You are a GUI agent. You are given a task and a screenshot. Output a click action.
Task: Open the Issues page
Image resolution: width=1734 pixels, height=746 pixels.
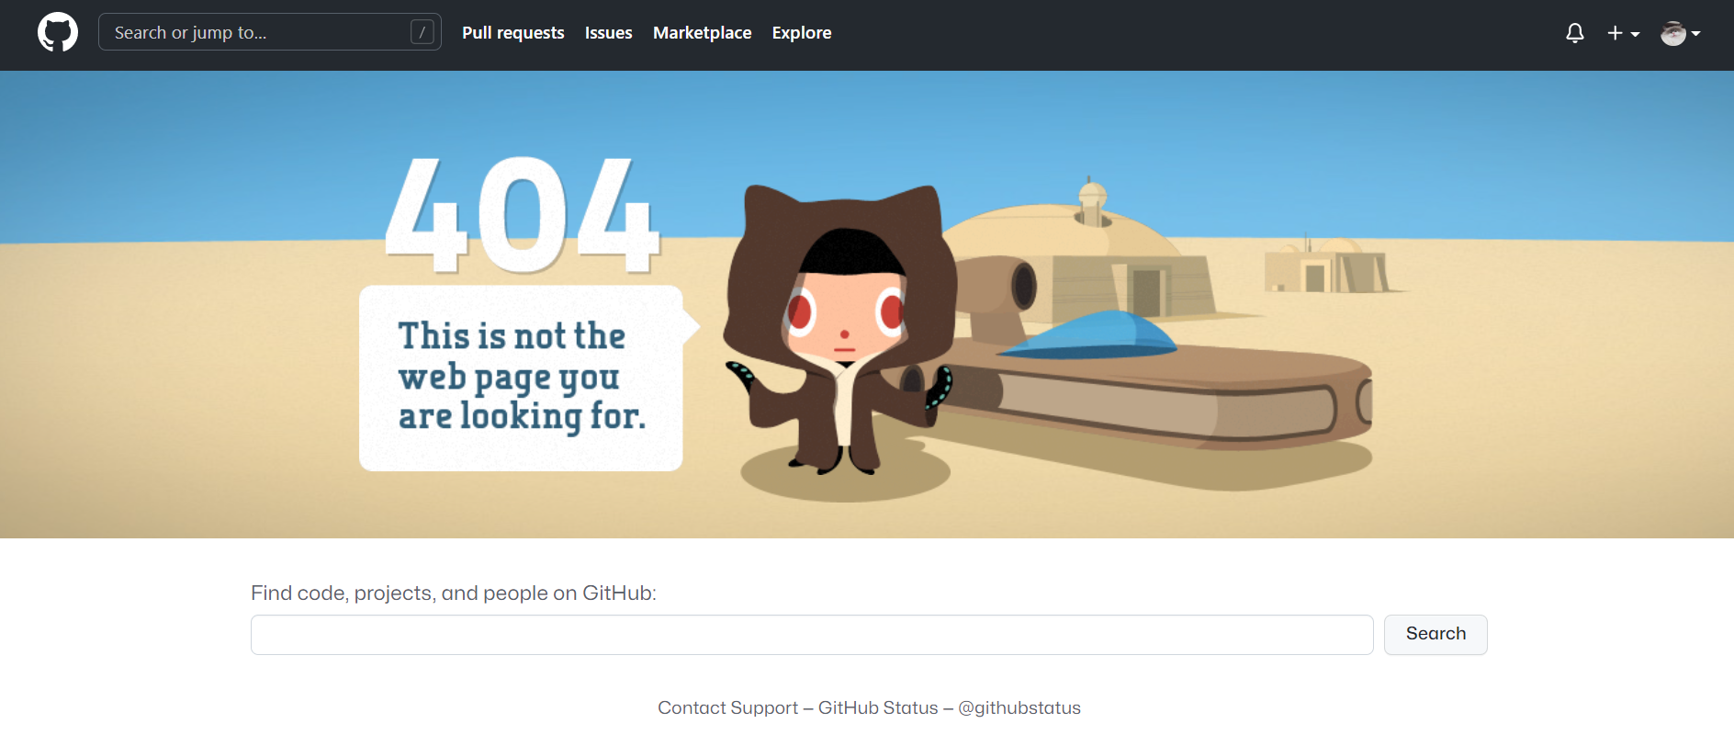[x=608, y=32]
